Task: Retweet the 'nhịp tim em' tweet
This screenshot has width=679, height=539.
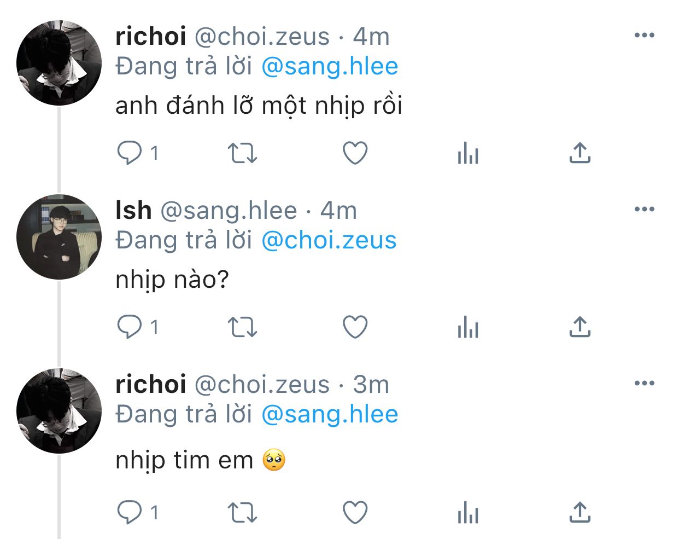Action: [242, 513]
